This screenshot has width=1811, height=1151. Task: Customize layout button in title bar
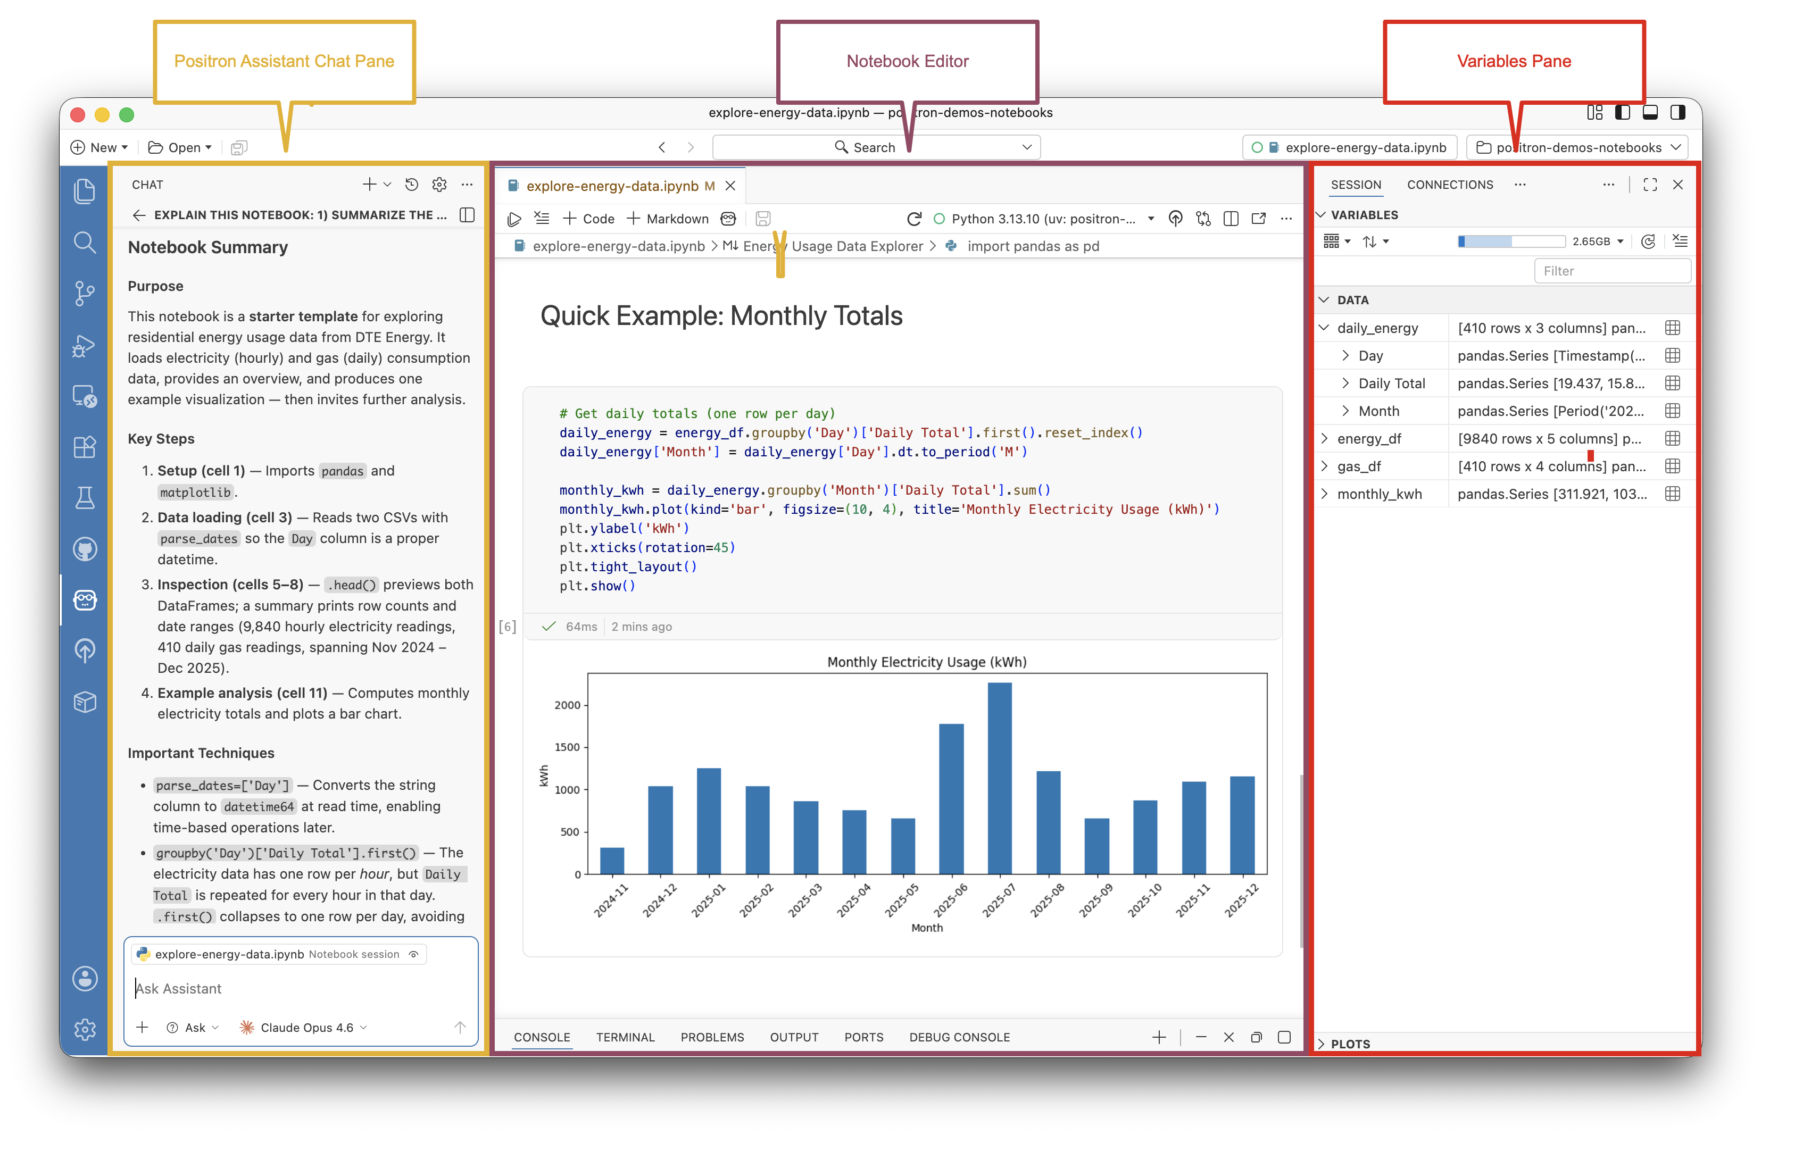[1594, 113]
